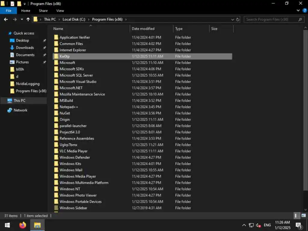Click the Forward navigation arrow
The image size is (308, 231).
(15, 20)
